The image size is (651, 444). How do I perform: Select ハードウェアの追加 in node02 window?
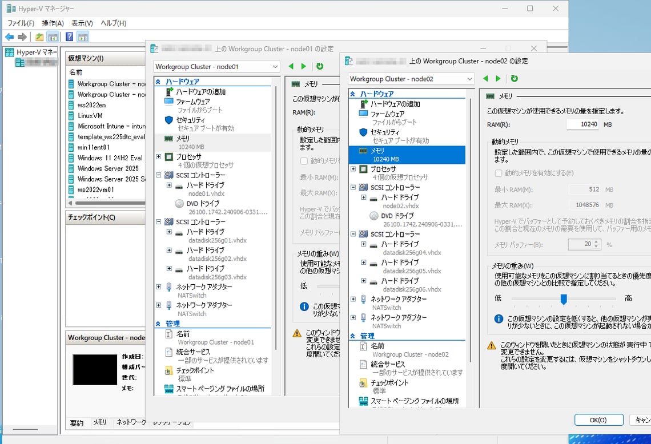tap(395, 104)
